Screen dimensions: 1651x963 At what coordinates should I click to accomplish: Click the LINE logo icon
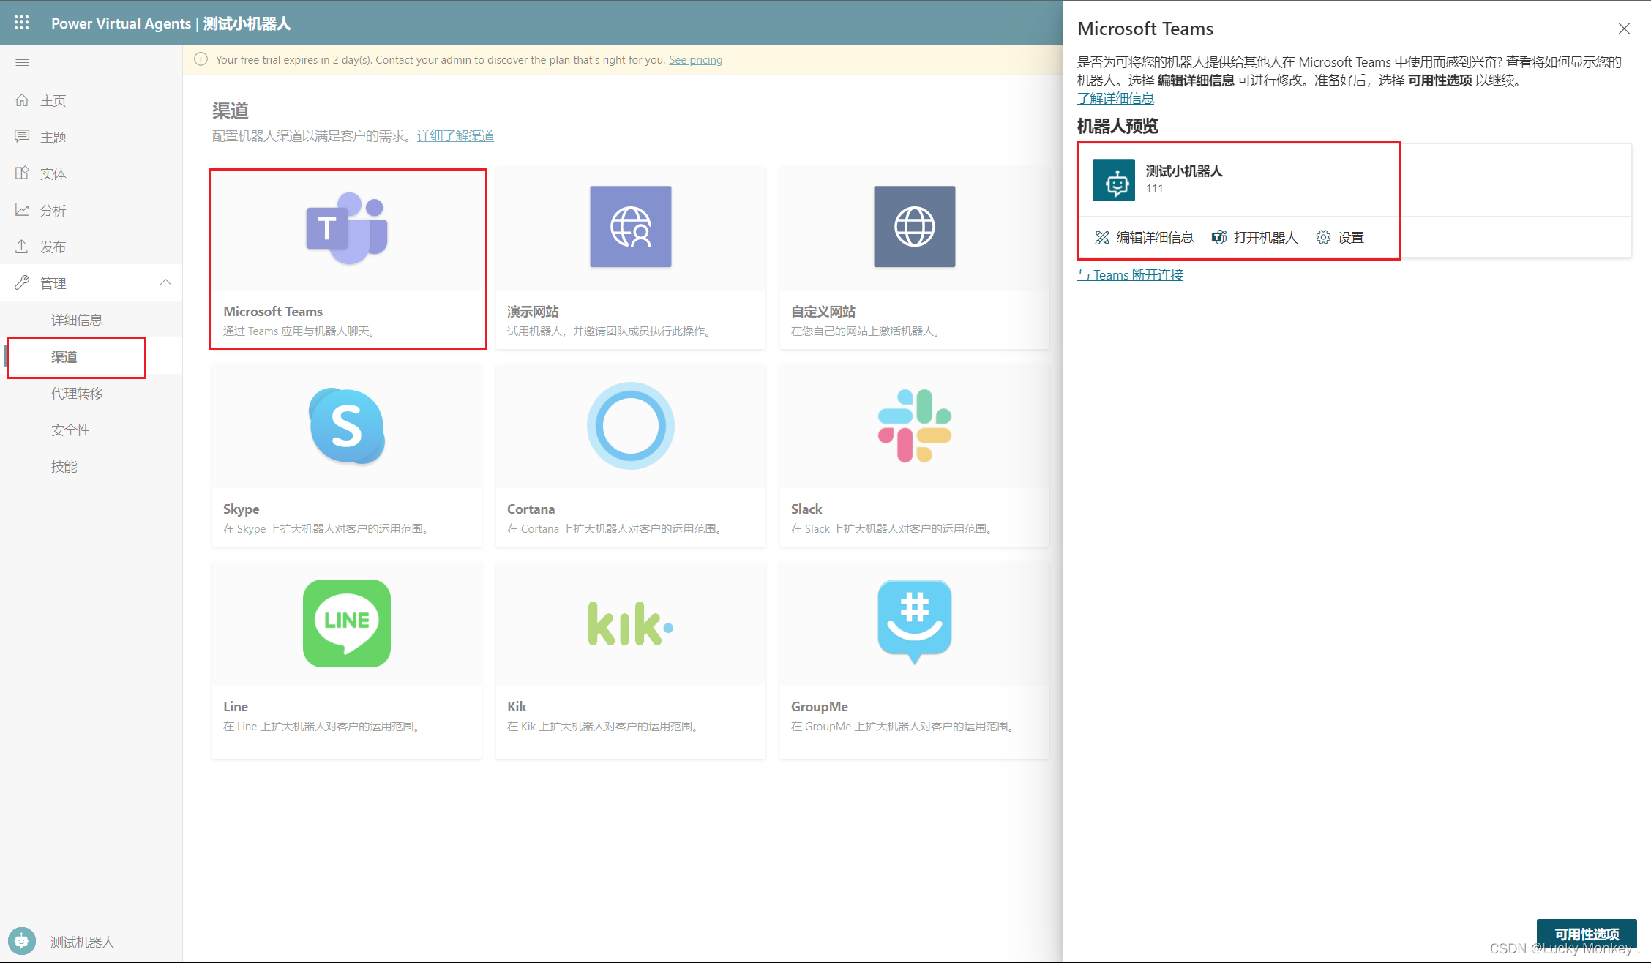347,623
